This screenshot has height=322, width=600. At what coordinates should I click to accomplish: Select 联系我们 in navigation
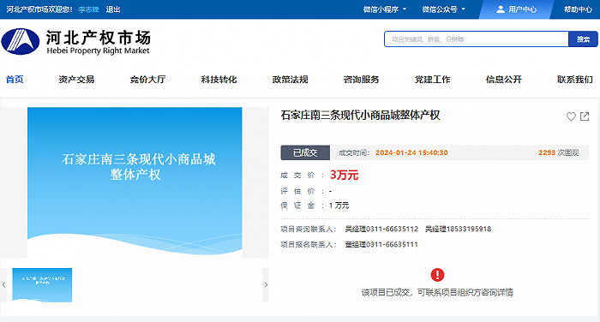(575, 79)
